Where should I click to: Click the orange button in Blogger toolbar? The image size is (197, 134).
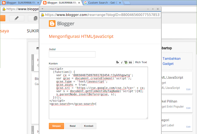pyautogui.click(x=2, y=18)
